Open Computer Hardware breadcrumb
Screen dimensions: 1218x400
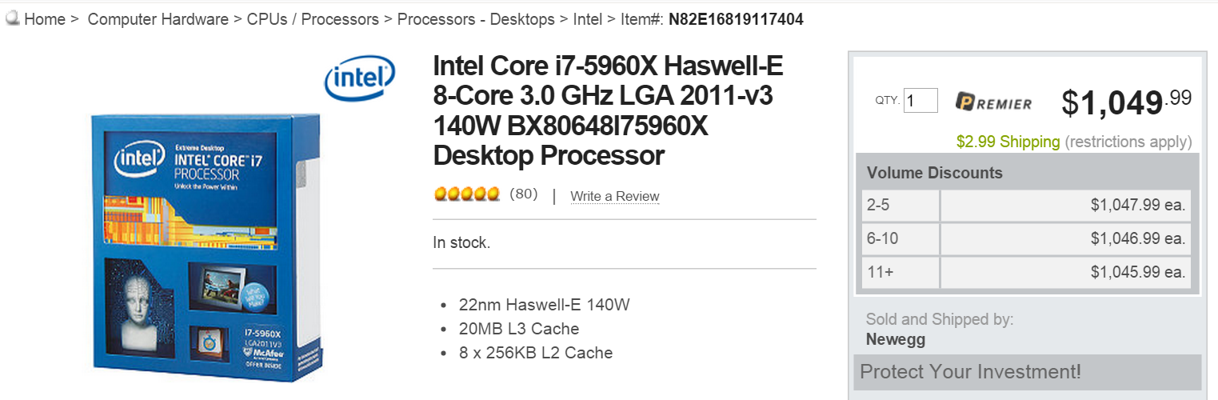click(158, 19)
